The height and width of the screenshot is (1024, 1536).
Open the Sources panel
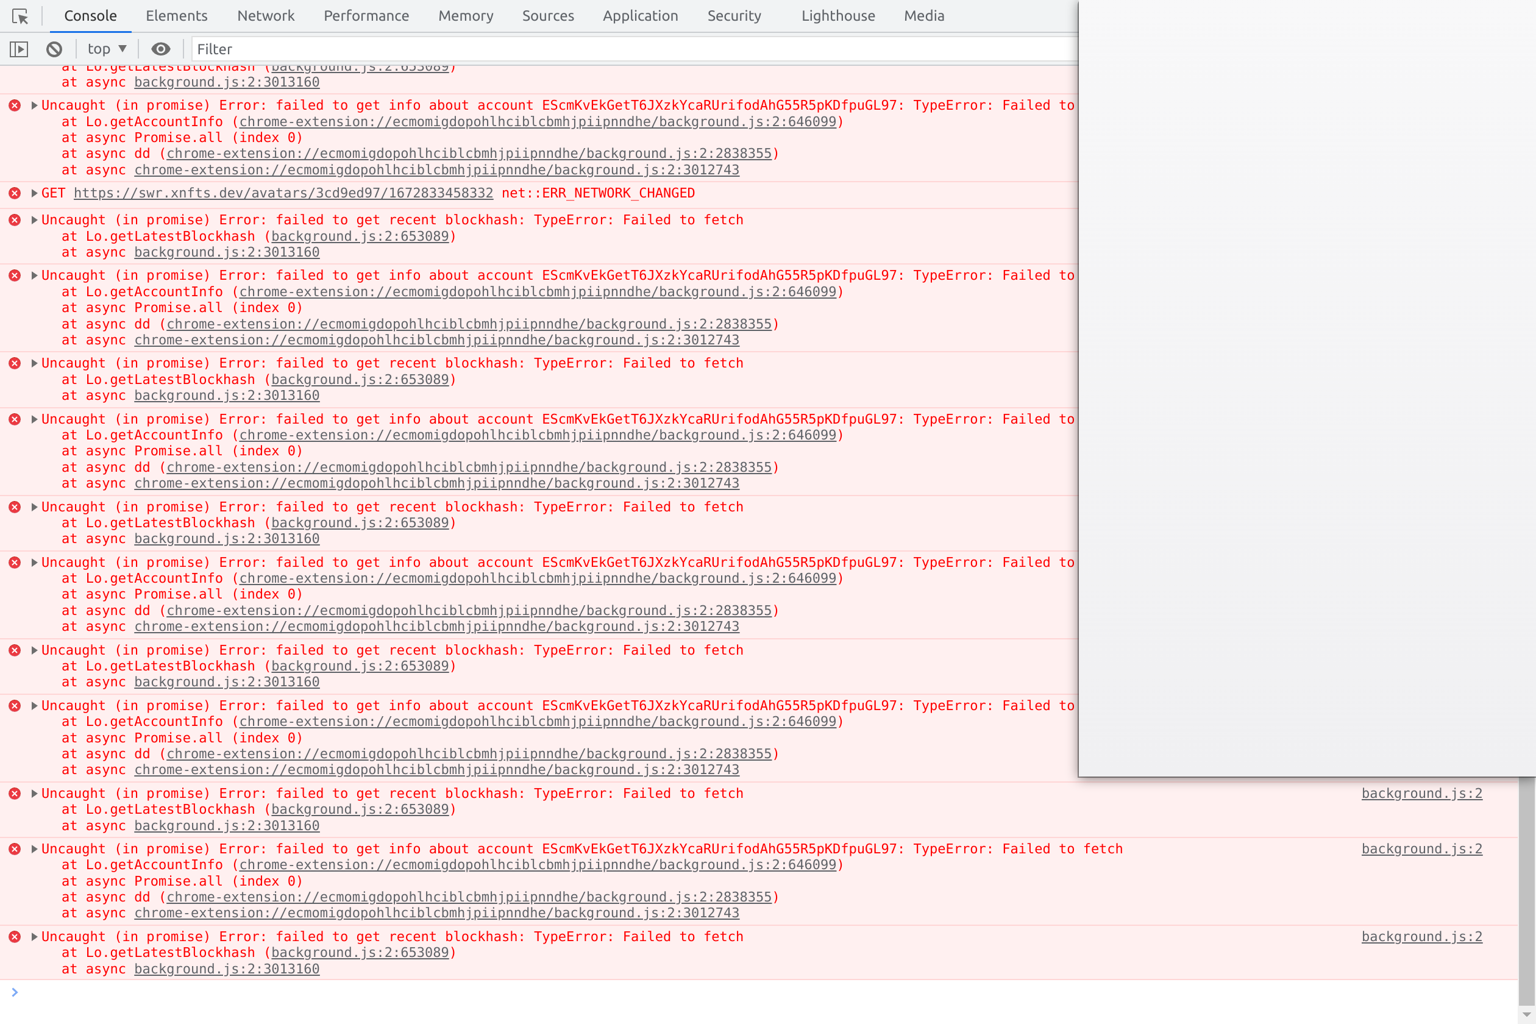click(x=548, y=16)
